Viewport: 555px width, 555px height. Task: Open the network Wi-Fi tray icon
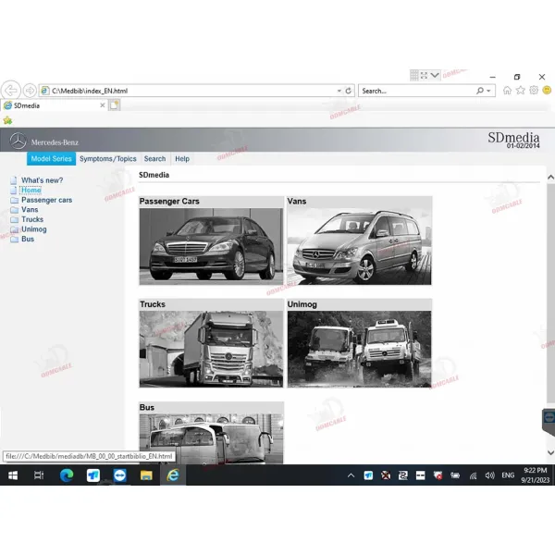tap(473, 475)
